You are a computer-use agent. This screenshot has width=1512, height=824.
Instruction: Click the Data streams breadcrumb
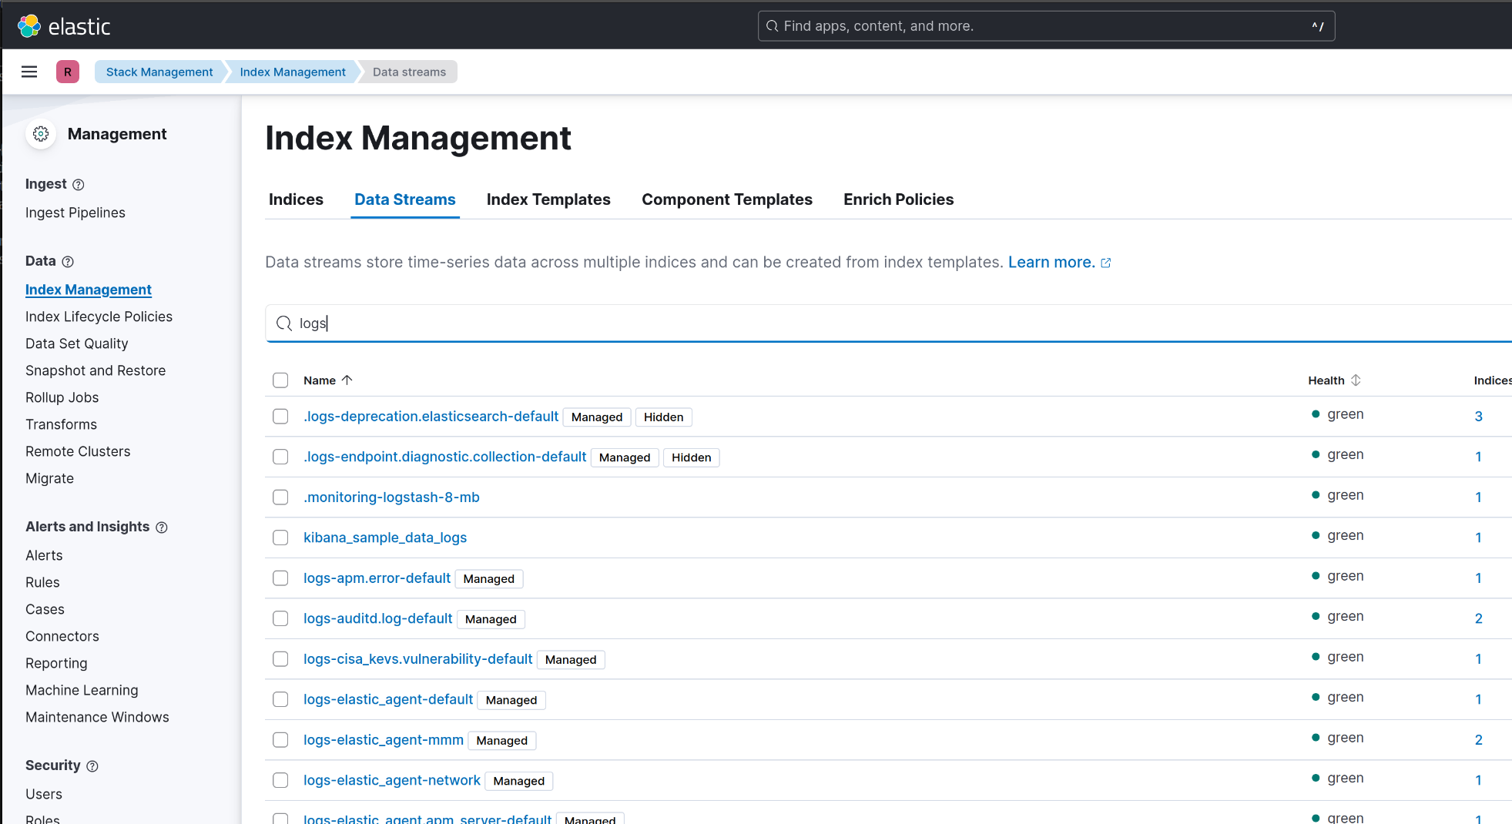[x=409, y=72]
